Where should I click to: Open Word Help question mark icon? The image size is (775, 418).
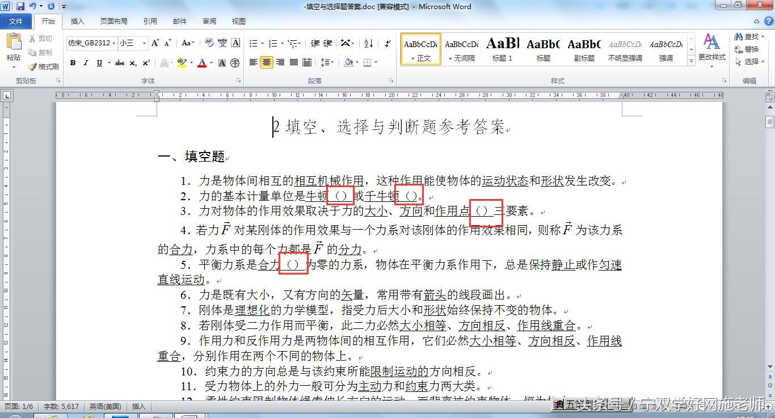(768, 21)
